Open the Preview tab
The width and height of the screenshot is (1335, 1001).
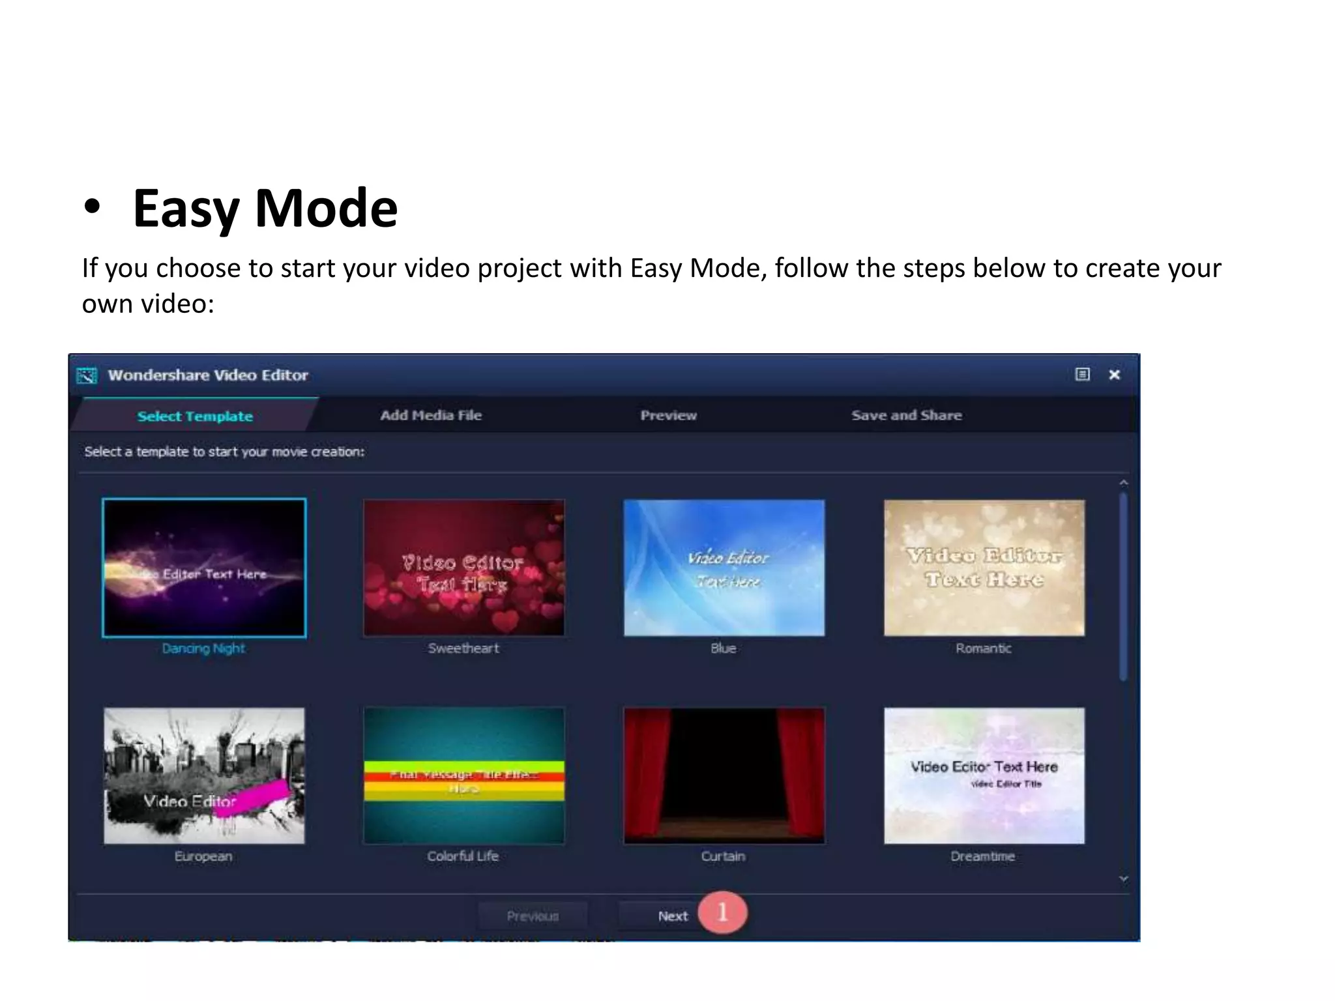pyautogui.click(x=668, y=415)
